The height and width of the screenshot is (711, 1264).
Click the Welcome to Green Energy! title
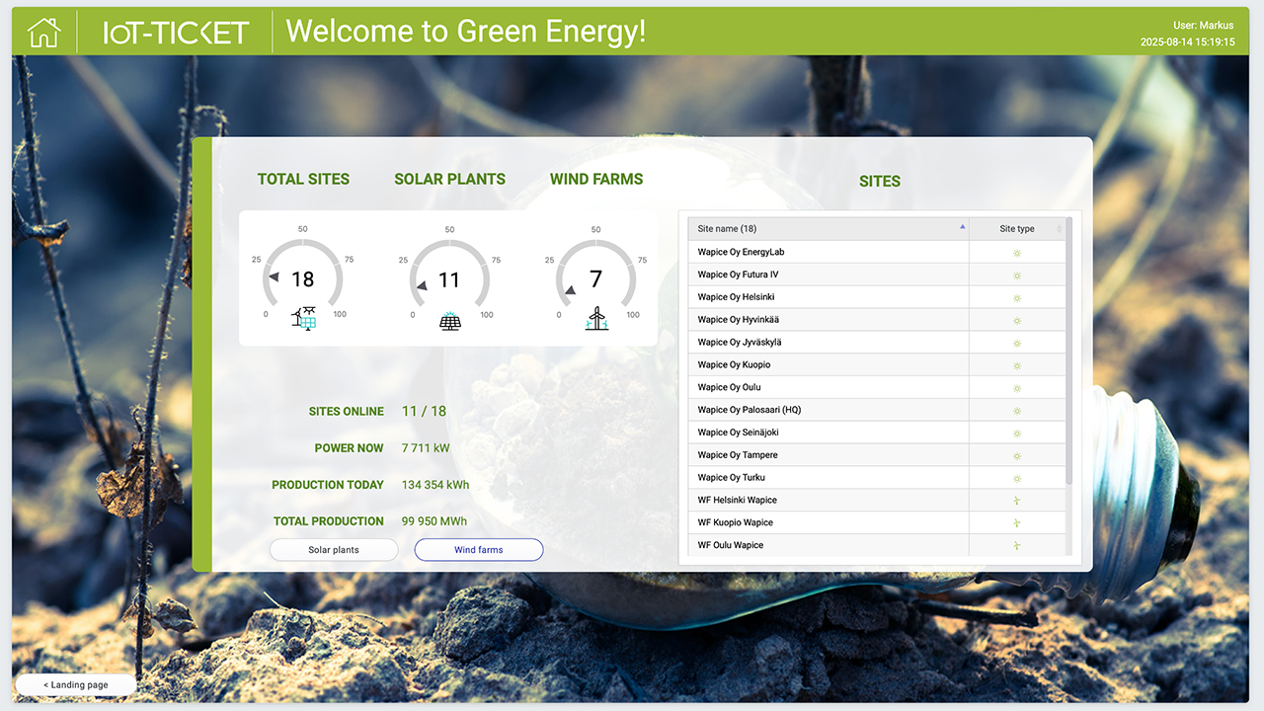pyautogui.click(x=466, y=32)
